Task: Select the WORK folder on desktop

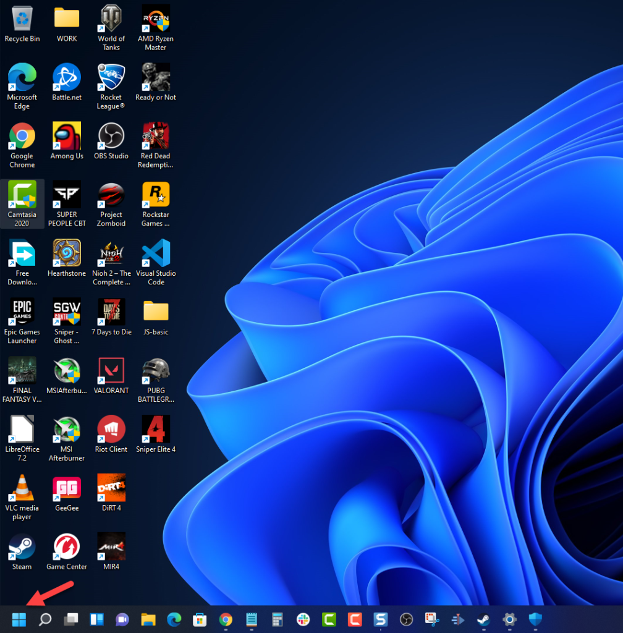Action: (67, 24)
